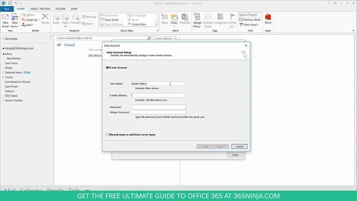Open the Rules button

[174, 20]
